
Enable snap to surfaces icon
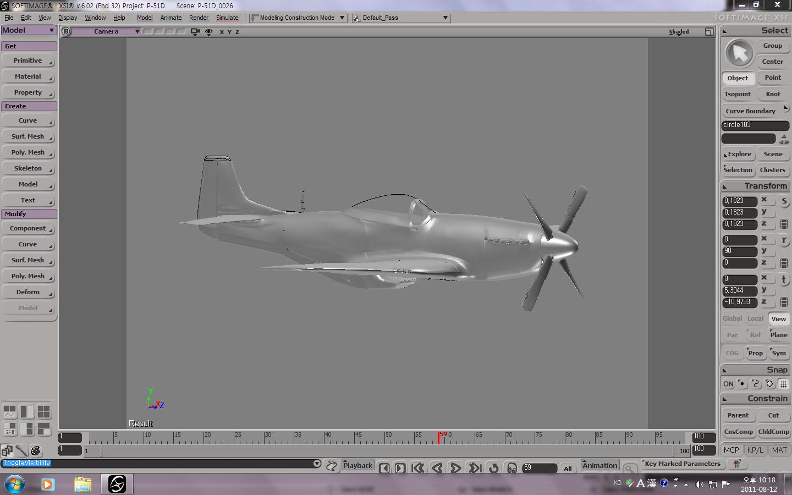[769, 384]
